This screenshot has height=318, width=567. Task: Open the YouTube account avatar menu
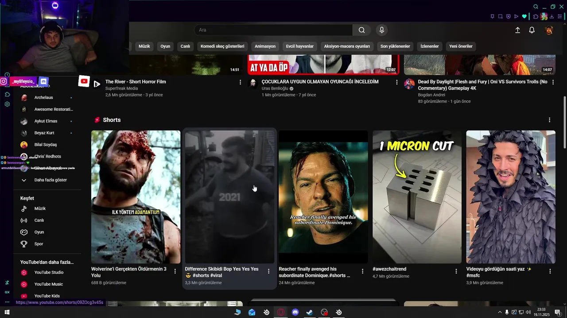(x=549, y=30)
